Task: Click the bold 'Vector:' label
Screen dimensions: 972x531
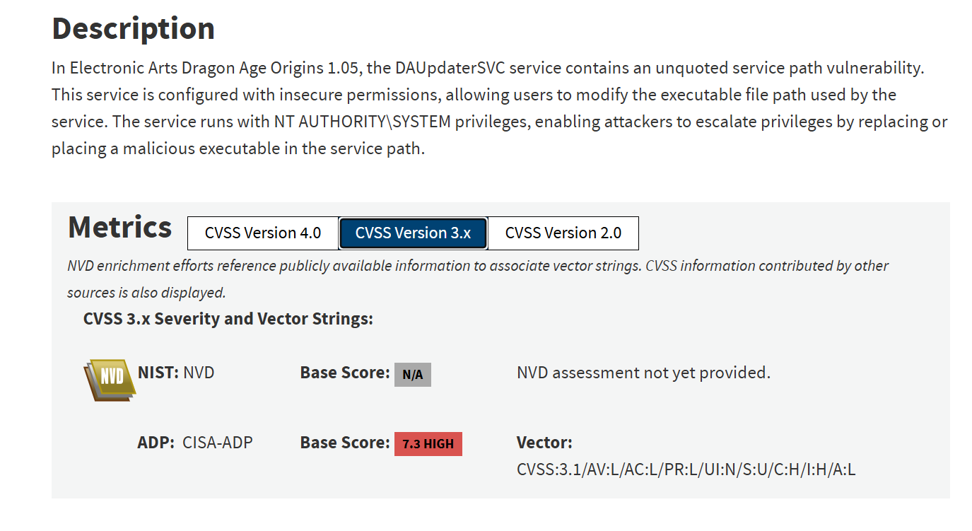Action: tap(544, 443)
